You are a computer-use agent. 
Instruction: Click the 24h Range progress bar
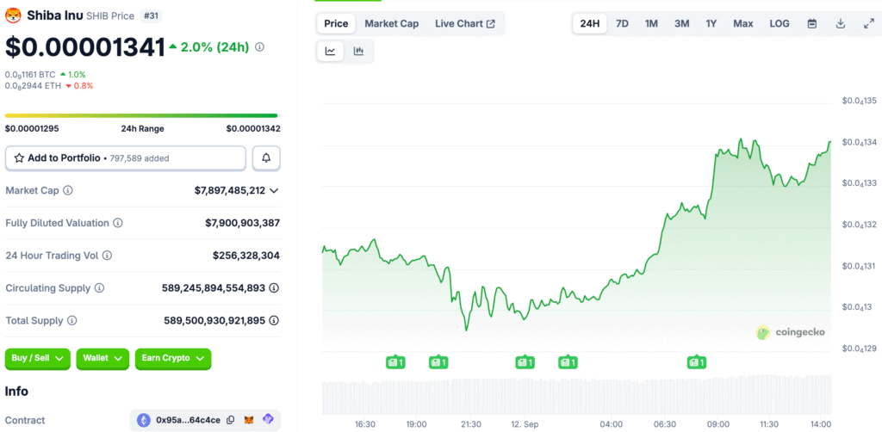tap(141, 115)
